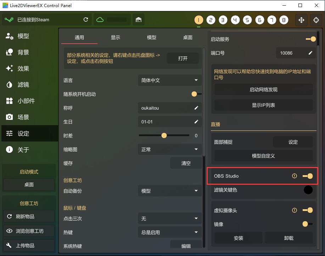The image size is (325, 256).
Task: Click the 清空 cache button
Action: pos(186,163)
